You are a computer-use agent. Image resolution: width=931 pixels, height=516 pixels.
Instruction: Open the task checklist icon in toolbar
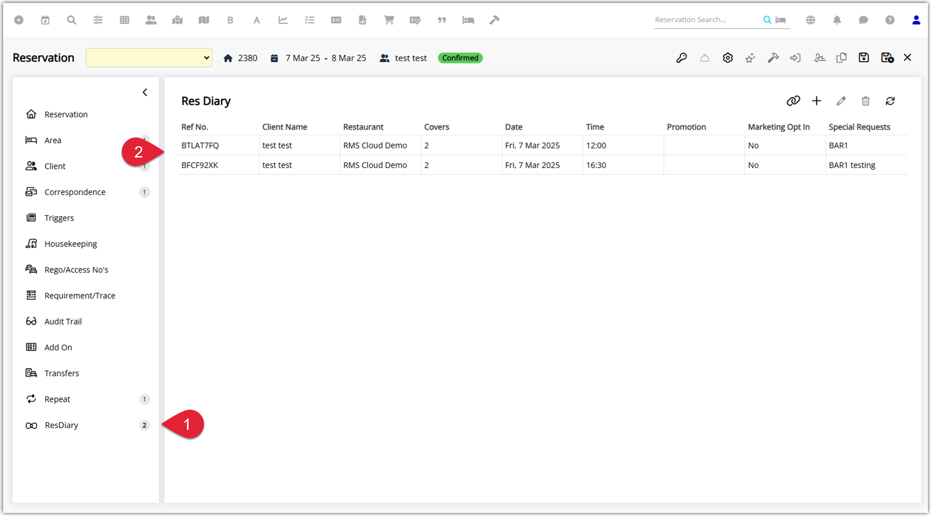(310, 20)
